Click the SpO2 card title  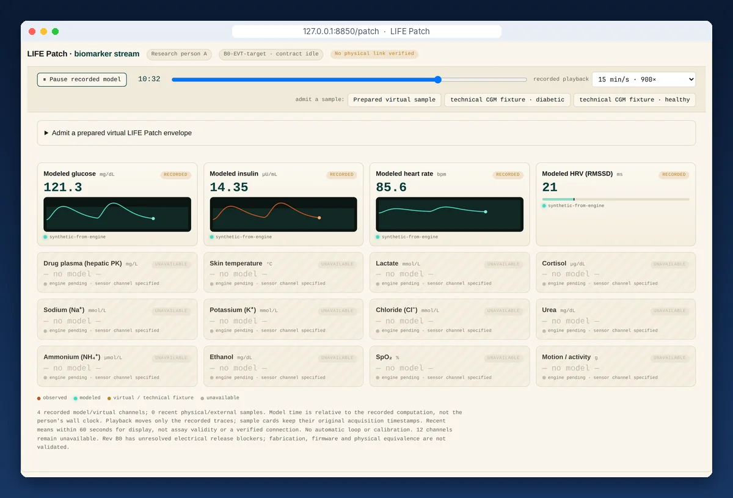point(384,357)
